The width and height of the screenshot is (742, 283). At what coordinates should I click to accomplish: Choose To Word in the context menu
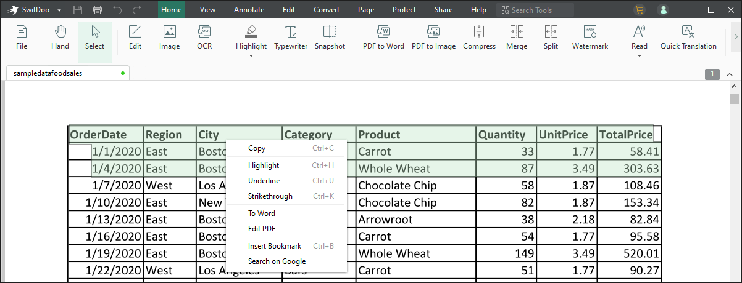coord(286,213)
